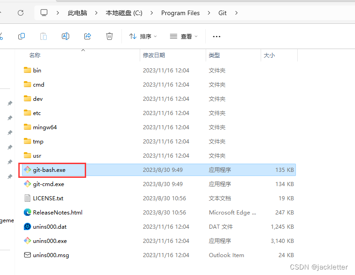This screenshot has width=355, height=275.
Task: Click the refresh button in address bar
Action: pos(21,13)
